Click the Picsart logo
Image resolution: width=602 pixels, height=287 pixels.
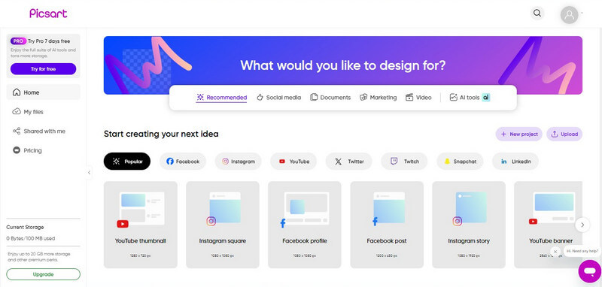click(x=48, y=14)
